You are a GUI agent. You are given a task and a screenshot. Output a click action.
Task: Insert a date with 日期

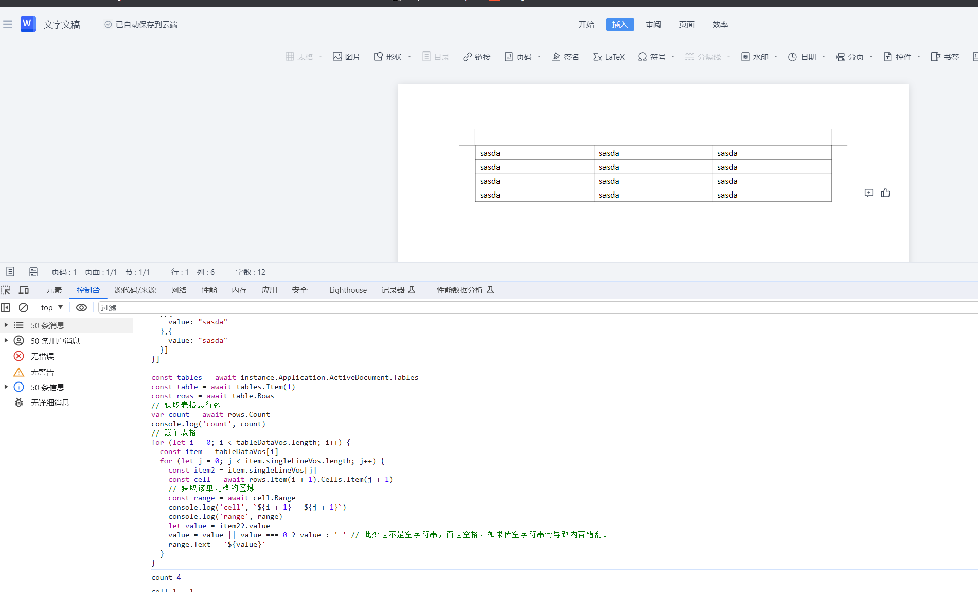click(802, 57)
